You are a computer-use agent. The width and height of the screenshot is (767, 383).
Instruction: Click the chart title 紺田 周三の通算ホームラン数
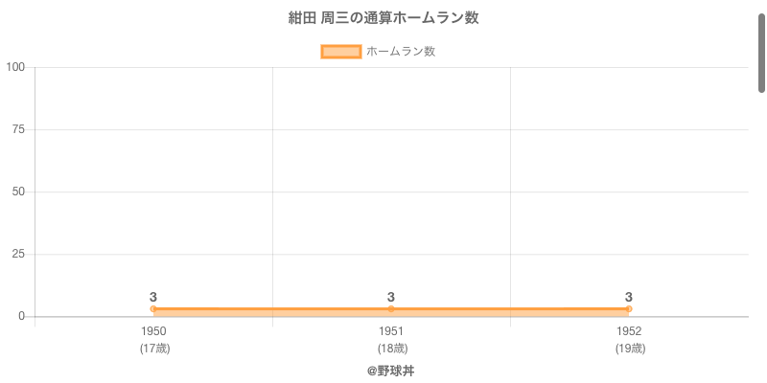(x=383, y=18)
